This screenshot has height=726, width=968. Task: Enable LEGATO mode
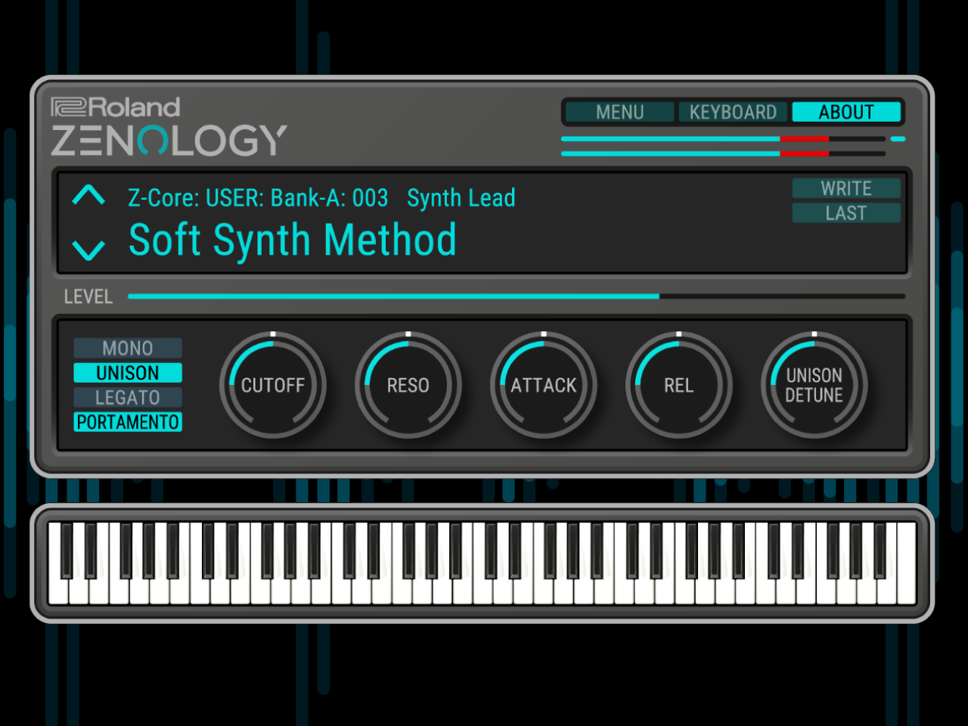128,397
